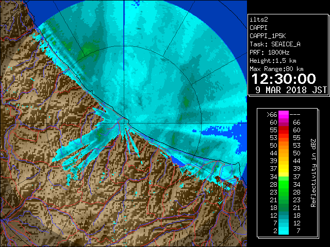Screen dimensions: 330x247
Task: Click the "PRF: 1800Hz" entry
Action: [270, 52]
